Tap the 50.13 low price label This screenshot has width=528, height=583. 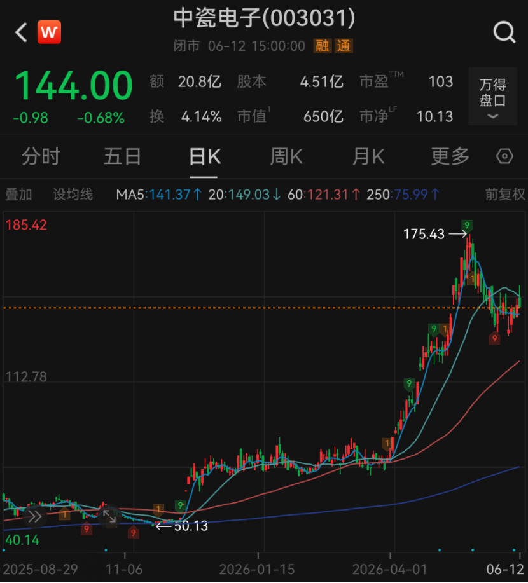coord(191,526)
